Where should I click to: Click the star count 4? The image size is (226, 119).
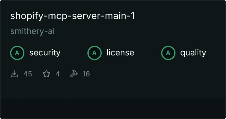pyautogui.click(x=58, y=74)
